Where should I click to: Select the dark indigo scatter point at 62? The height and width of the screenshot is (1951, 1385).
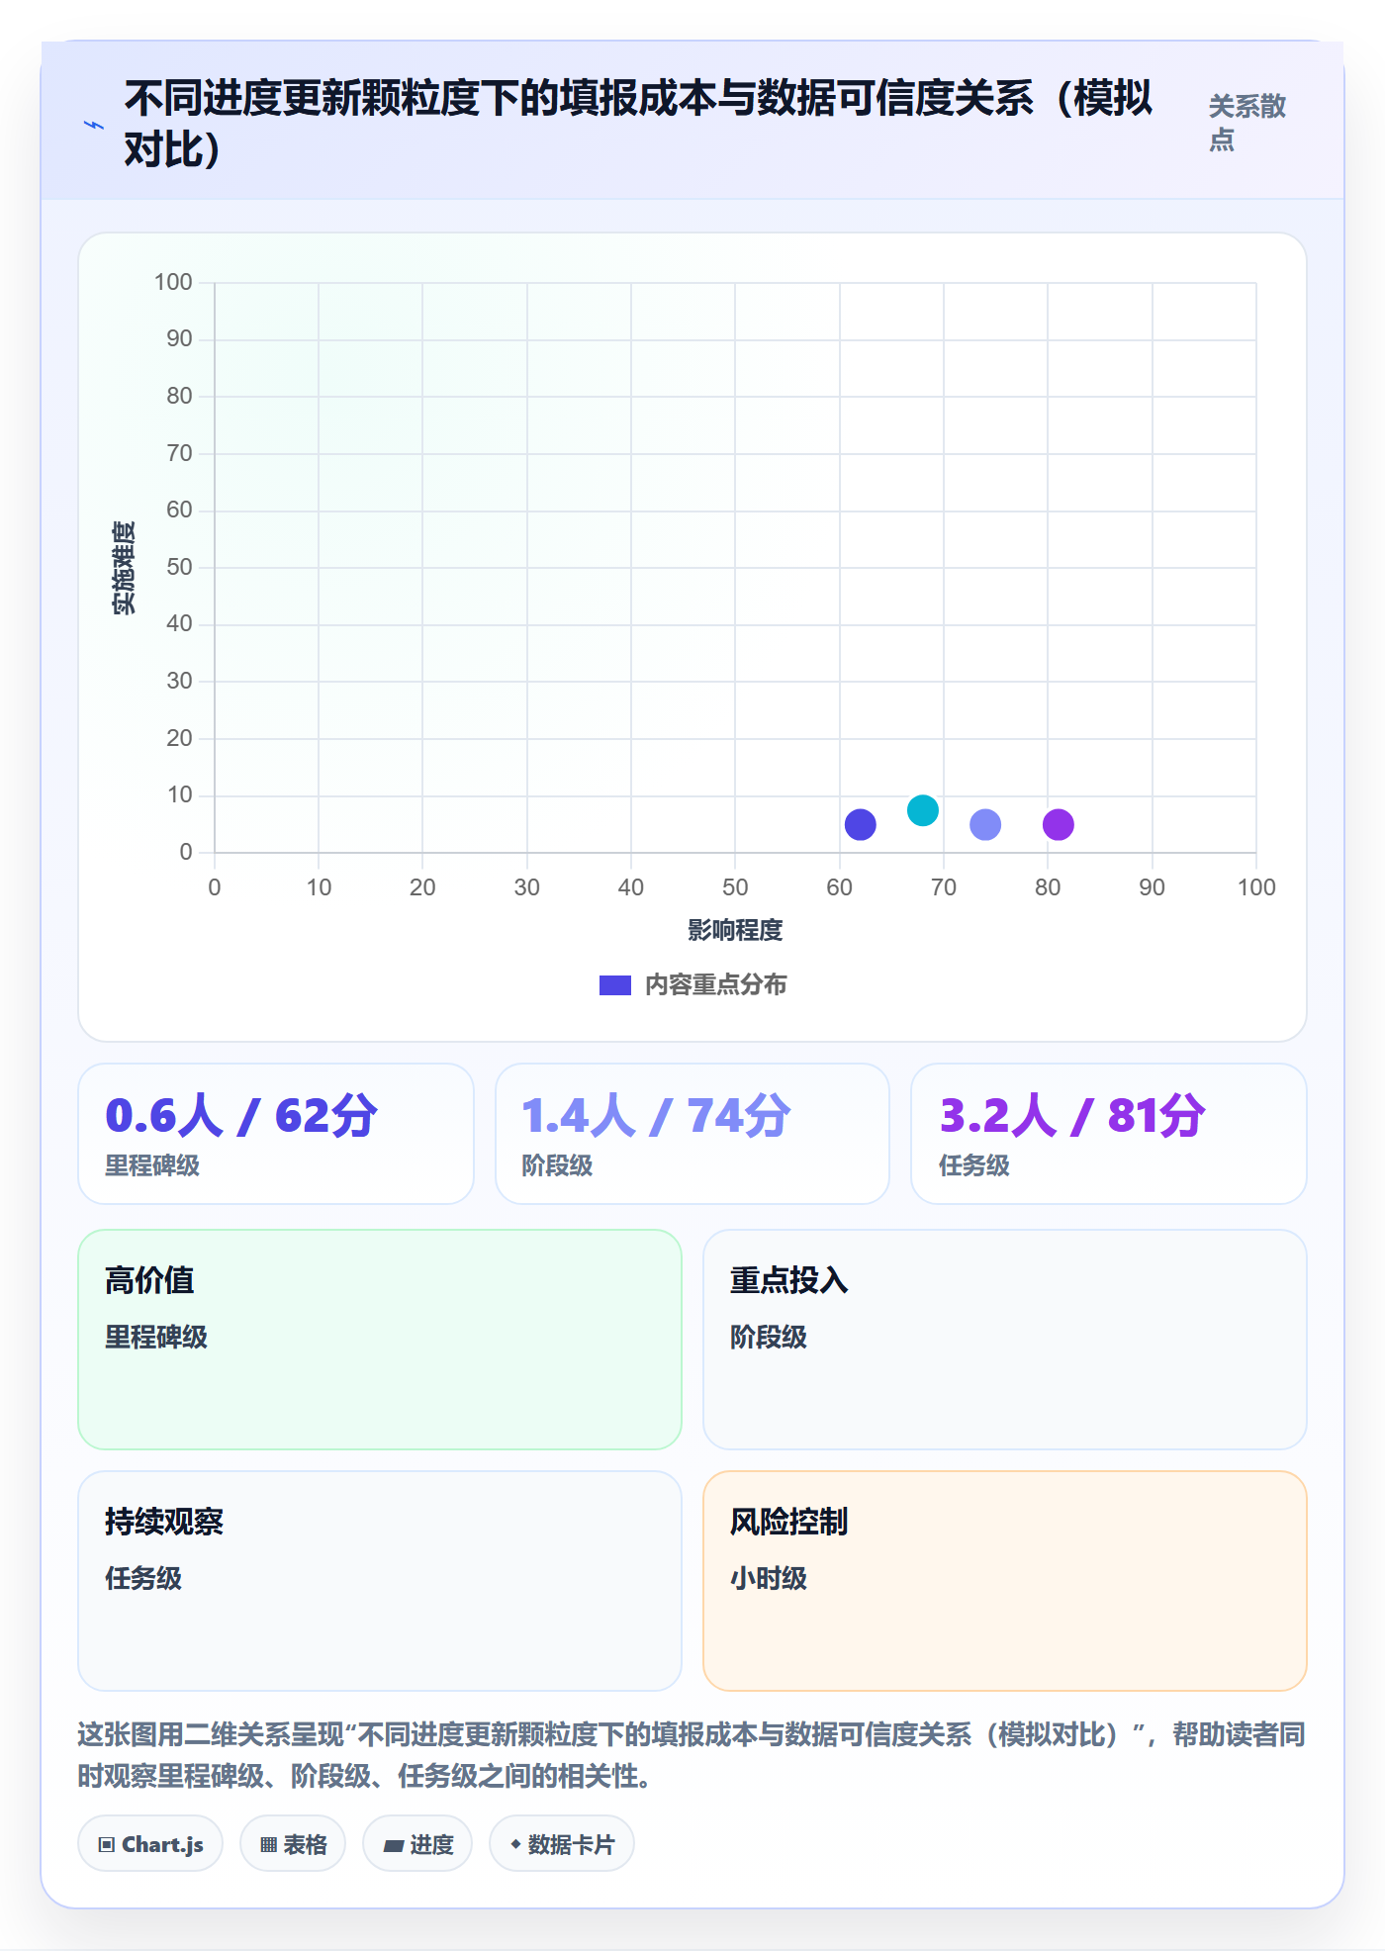861,824
